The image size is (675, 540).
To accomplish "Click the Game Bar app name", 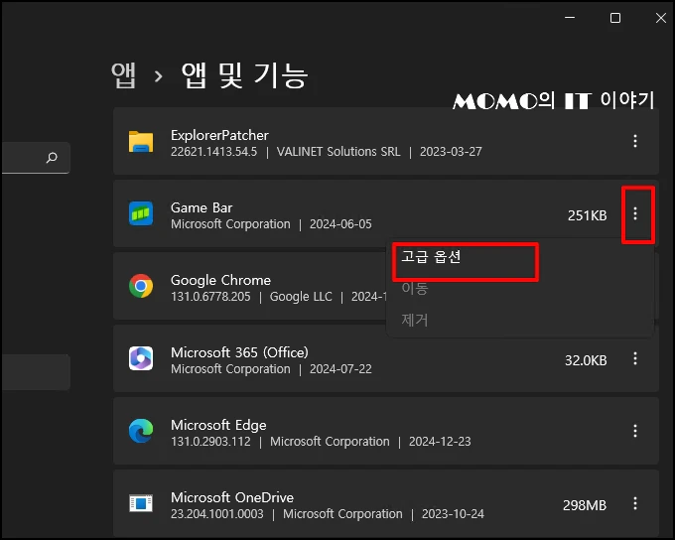I will (x=202, y=207).
